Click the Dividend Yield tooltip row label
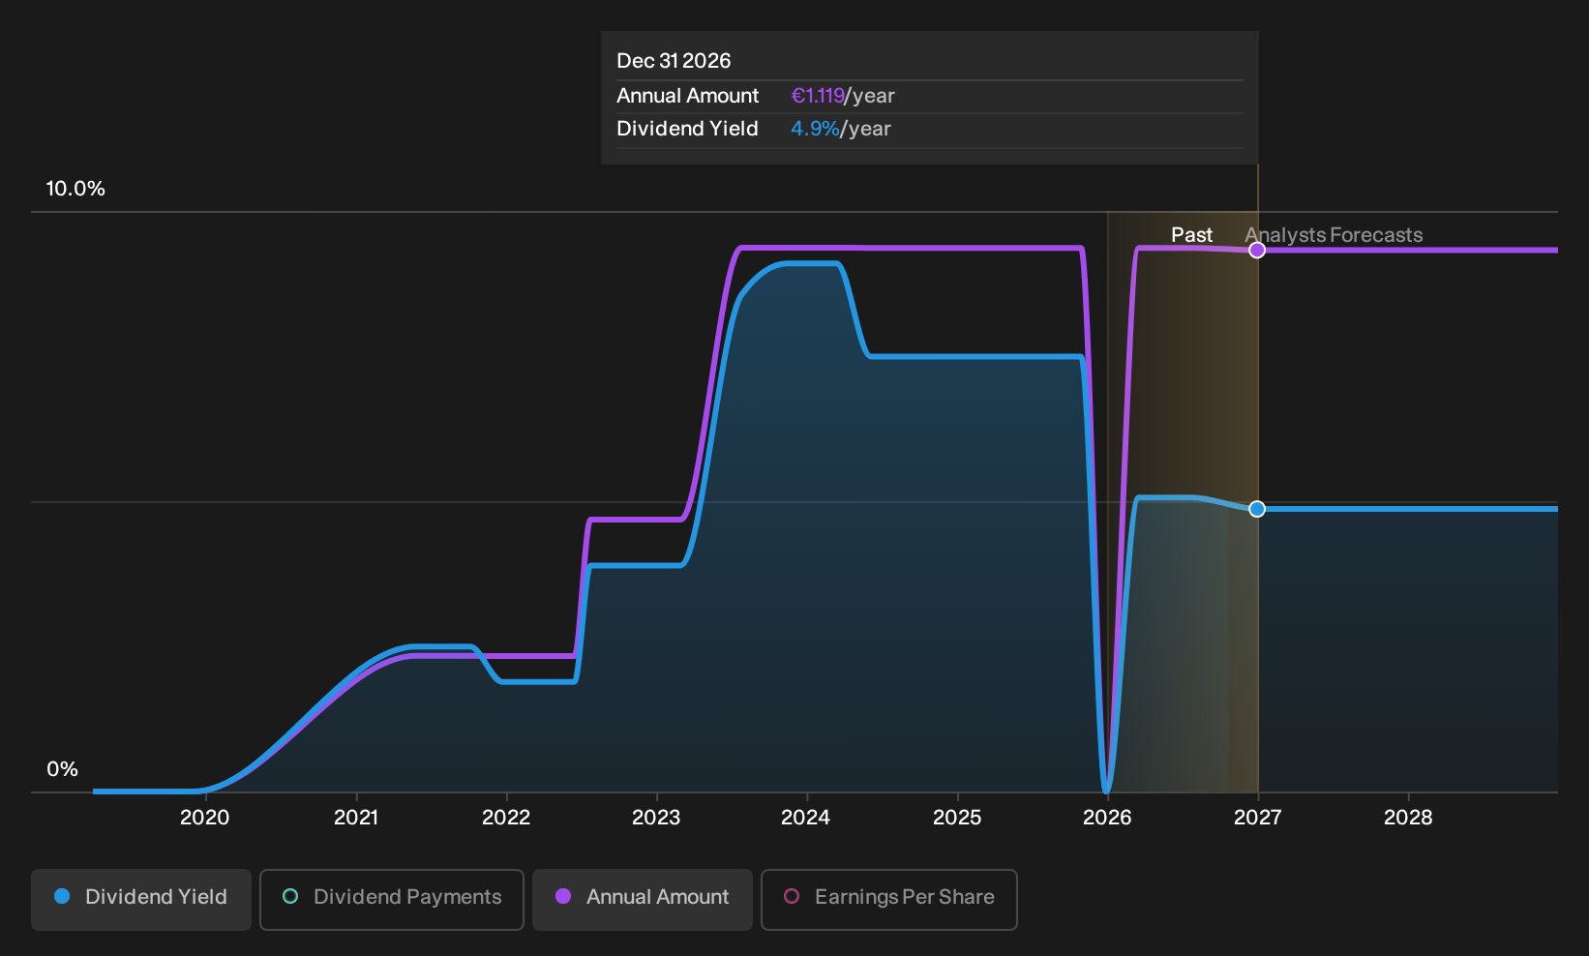Image resolution: width=1589 pixels, height=956 pixels. (x=687, y=129)
